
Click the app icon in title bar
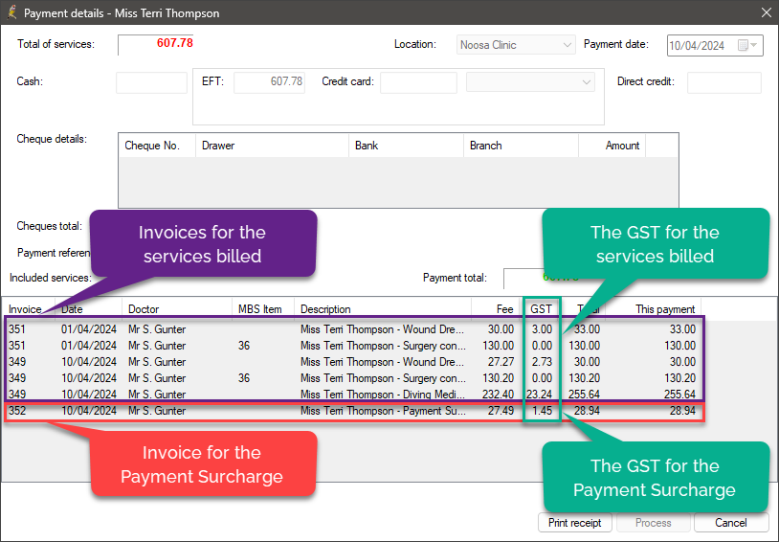point(11,13)
